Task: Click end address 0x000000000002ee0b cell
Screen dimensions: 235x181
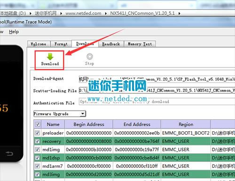Action: (137, 133)
